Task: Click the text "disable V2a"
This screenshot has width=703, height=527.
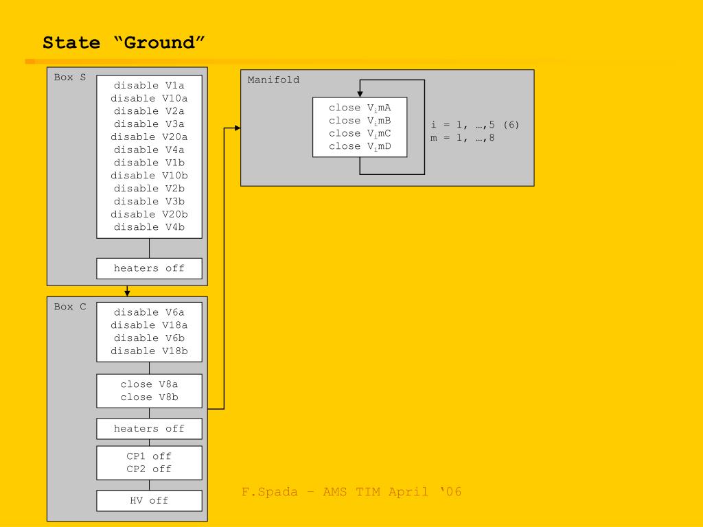Action: pyautogui.click(x=149, y=111)
